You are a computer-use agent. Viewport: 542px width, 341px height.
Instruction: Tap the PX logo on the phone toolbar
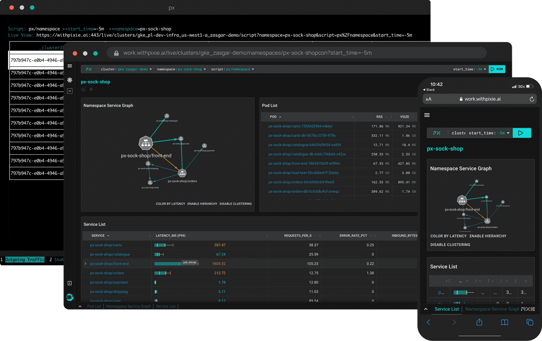click(437, 133)
